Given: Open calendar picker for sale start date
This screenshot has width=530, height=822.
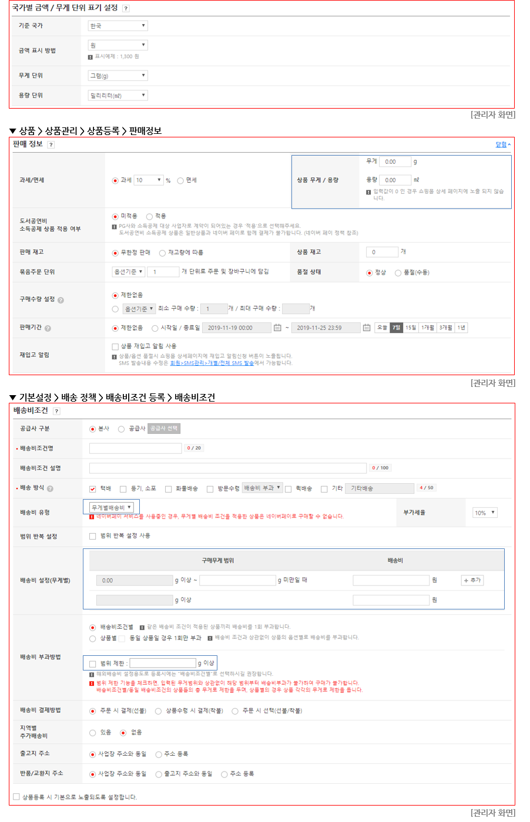Looking at the screenshot, I should point(277,328).
